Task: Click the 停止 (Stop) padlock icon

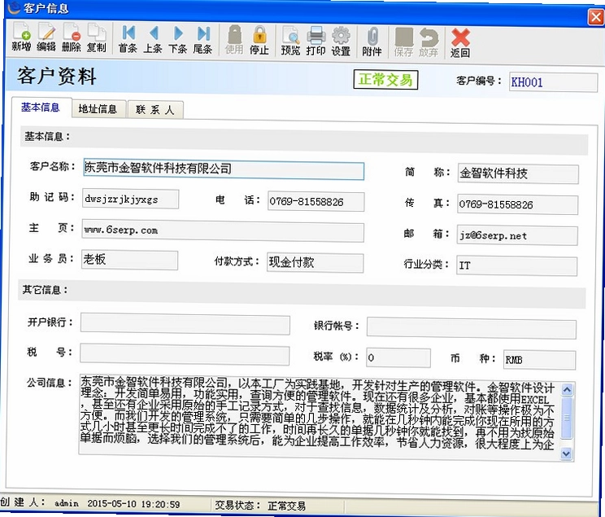Action: pos(259,40)
